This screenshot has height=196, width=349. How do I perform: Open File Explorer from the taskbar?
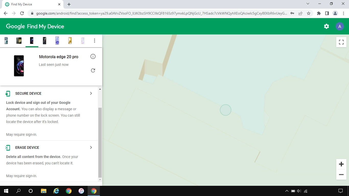pos(44,191)
